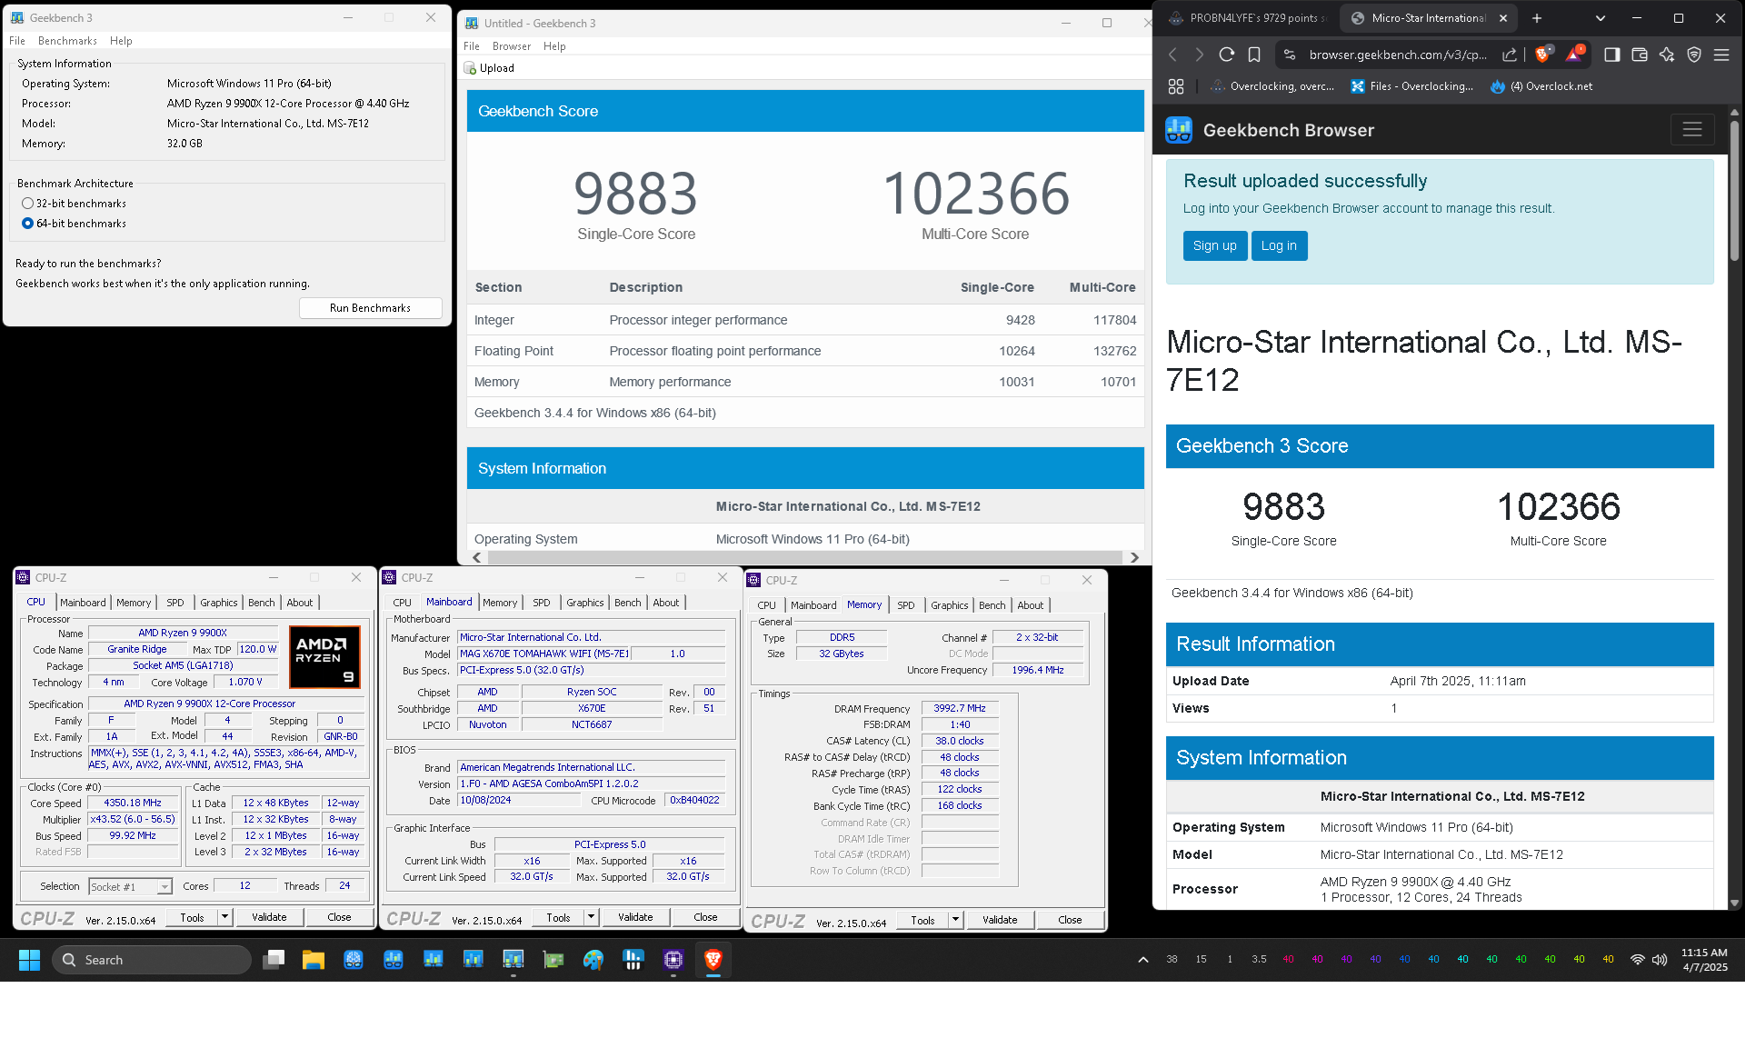Open the Socket #1 selection dropdown
1745x1058 pixels.
[x=131, y=886]
